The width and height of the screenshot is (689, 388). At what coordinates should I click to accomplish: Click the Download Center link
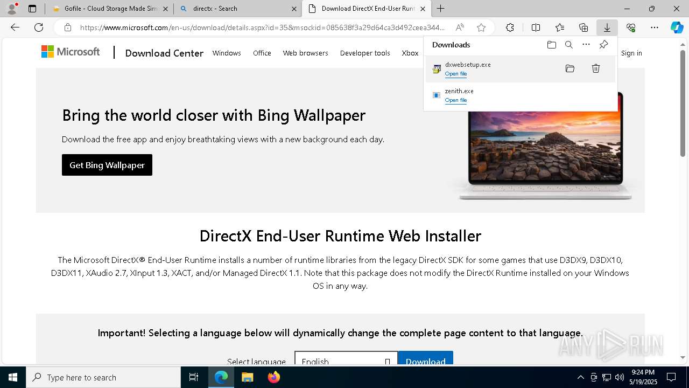pyautogui.click(x=164, y=53)
